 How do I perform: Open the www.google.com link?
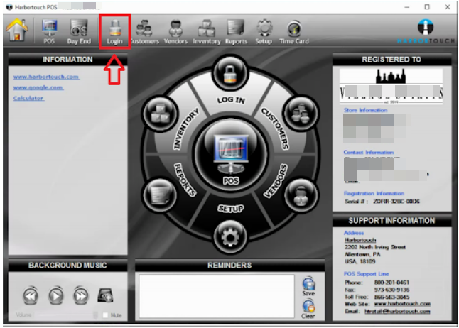(x=38, y=87)
